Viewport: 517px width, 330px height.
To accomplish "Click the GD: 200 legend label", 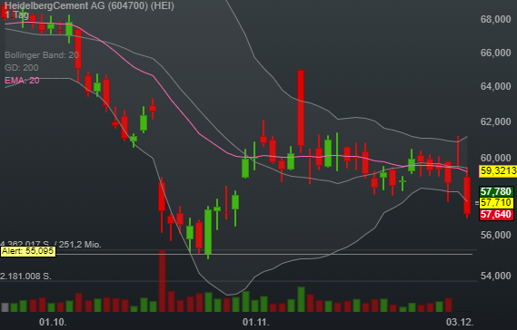I will tap(22, 68).
